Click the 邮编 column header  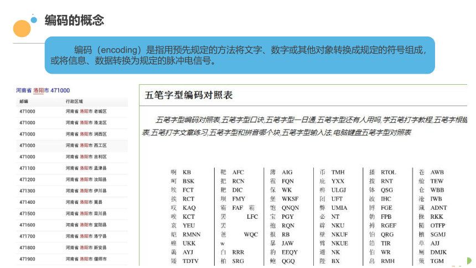24,101
